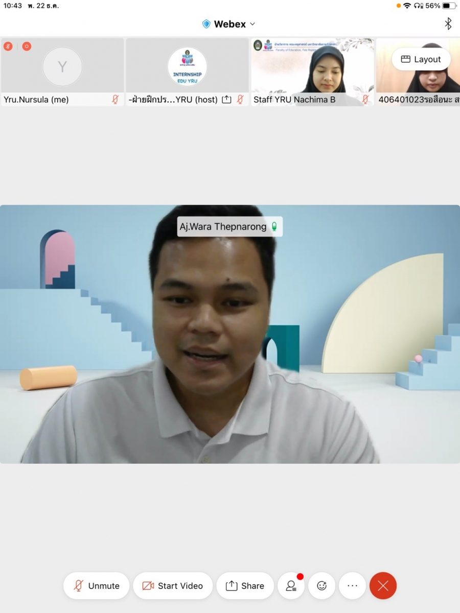The height and width of the screenshot is (613, 460).
Task: Click the Webex security shield icon
Action: [206, 24]
